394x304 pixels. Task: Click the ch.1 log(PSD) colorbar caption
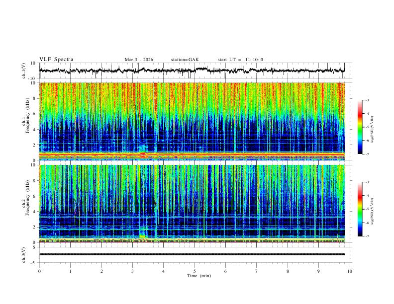pos(373,130)
